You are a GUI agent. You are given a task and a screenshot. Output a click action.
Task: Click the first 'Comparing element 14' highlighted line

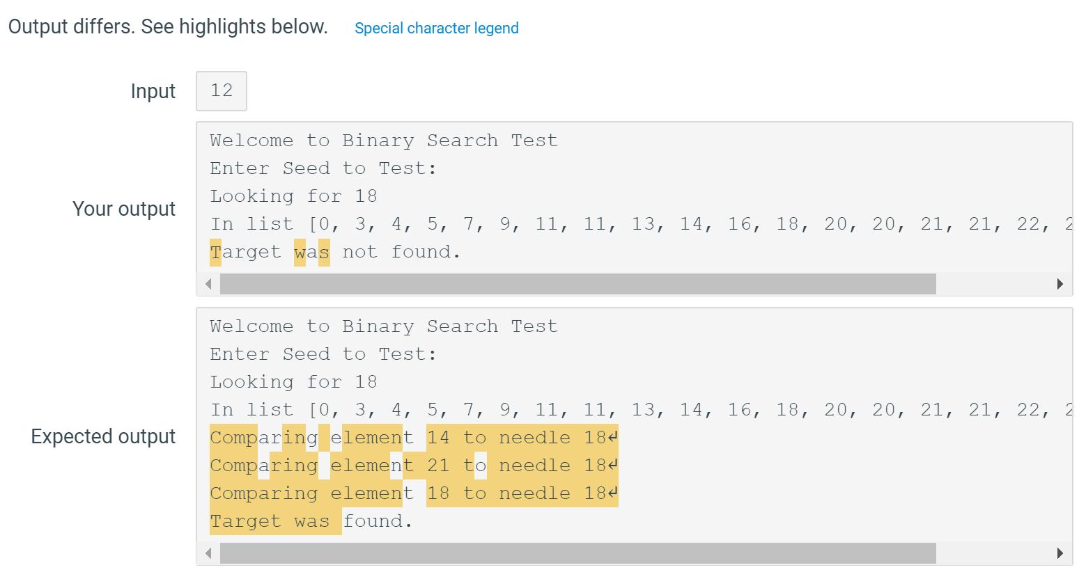[x=414, y=437]
